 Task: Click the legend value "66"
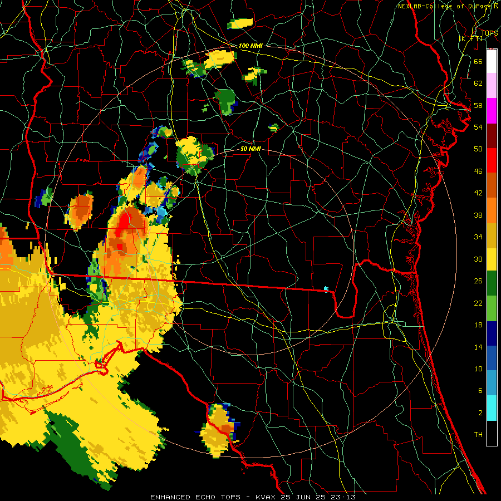pos(478,61)
